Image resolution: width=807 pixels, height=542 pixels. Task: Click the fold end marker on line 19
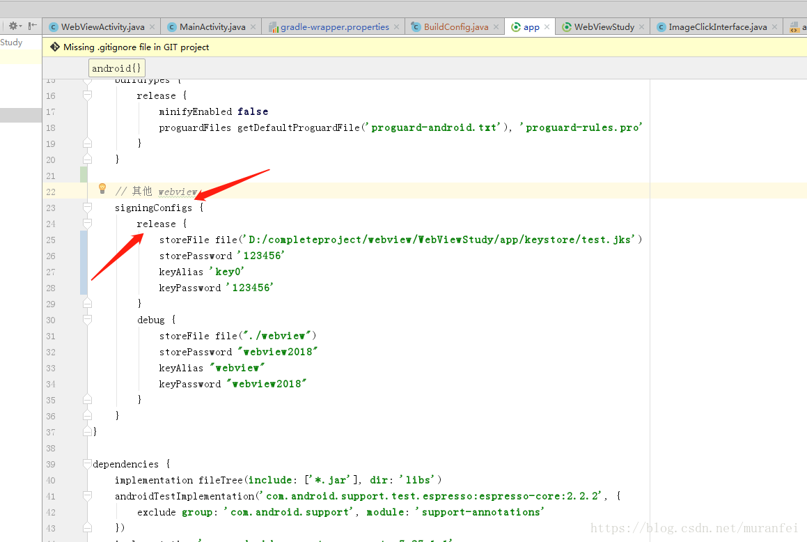coord(88,143)
